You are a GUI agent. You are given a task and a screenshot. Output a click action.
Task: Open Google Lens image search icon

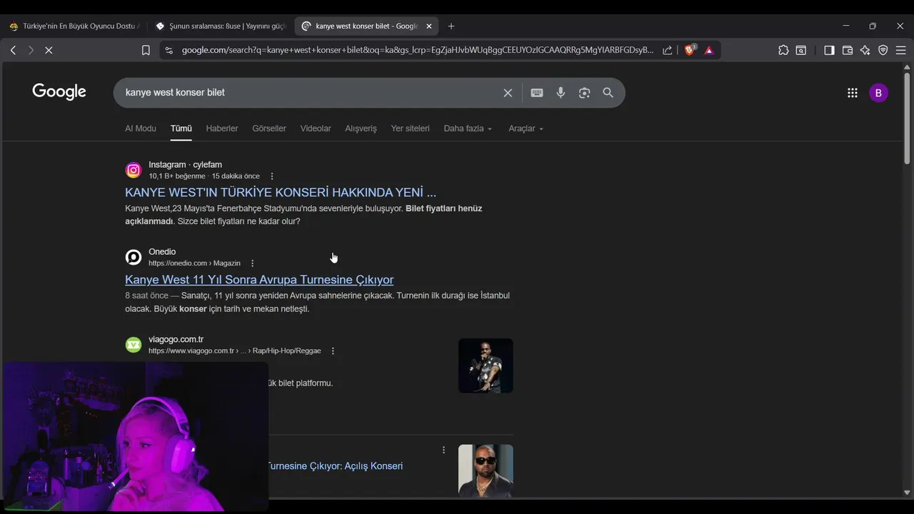pos(584,93)
